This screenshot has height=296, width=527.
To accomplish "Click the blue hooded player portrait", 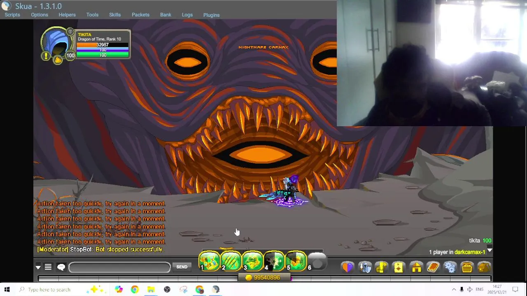I will click(x=57, y=42).
